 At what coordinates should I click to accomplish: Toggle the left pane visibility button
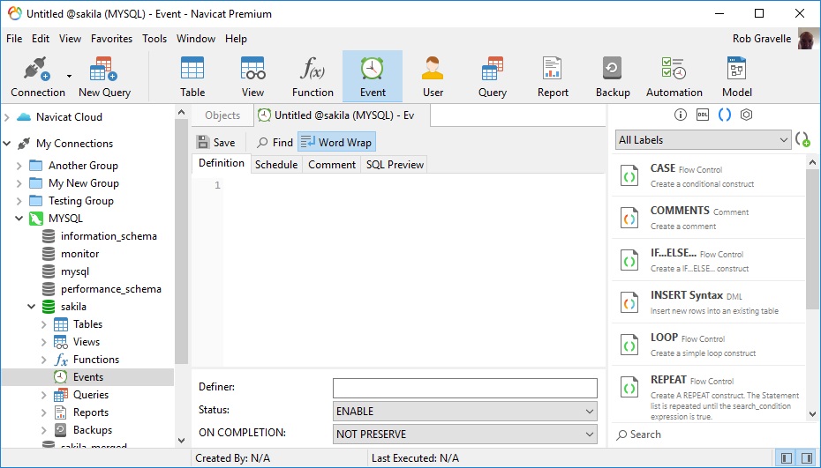pyautogui.click(x=786, y=458)
